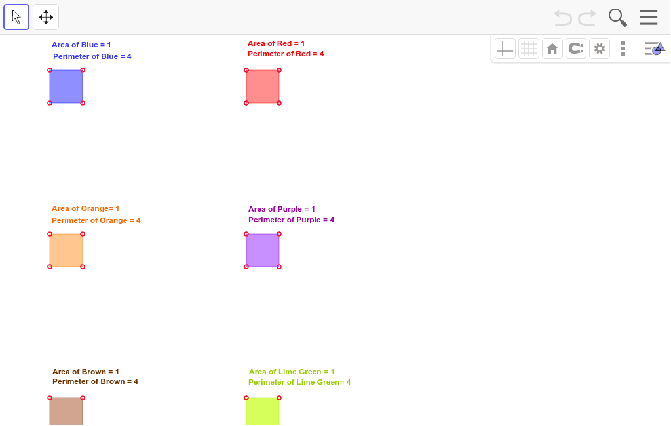Open point capturing magnet options
Image resolution: width=671 pixels, height=426 pixels.
click(575, 48)
